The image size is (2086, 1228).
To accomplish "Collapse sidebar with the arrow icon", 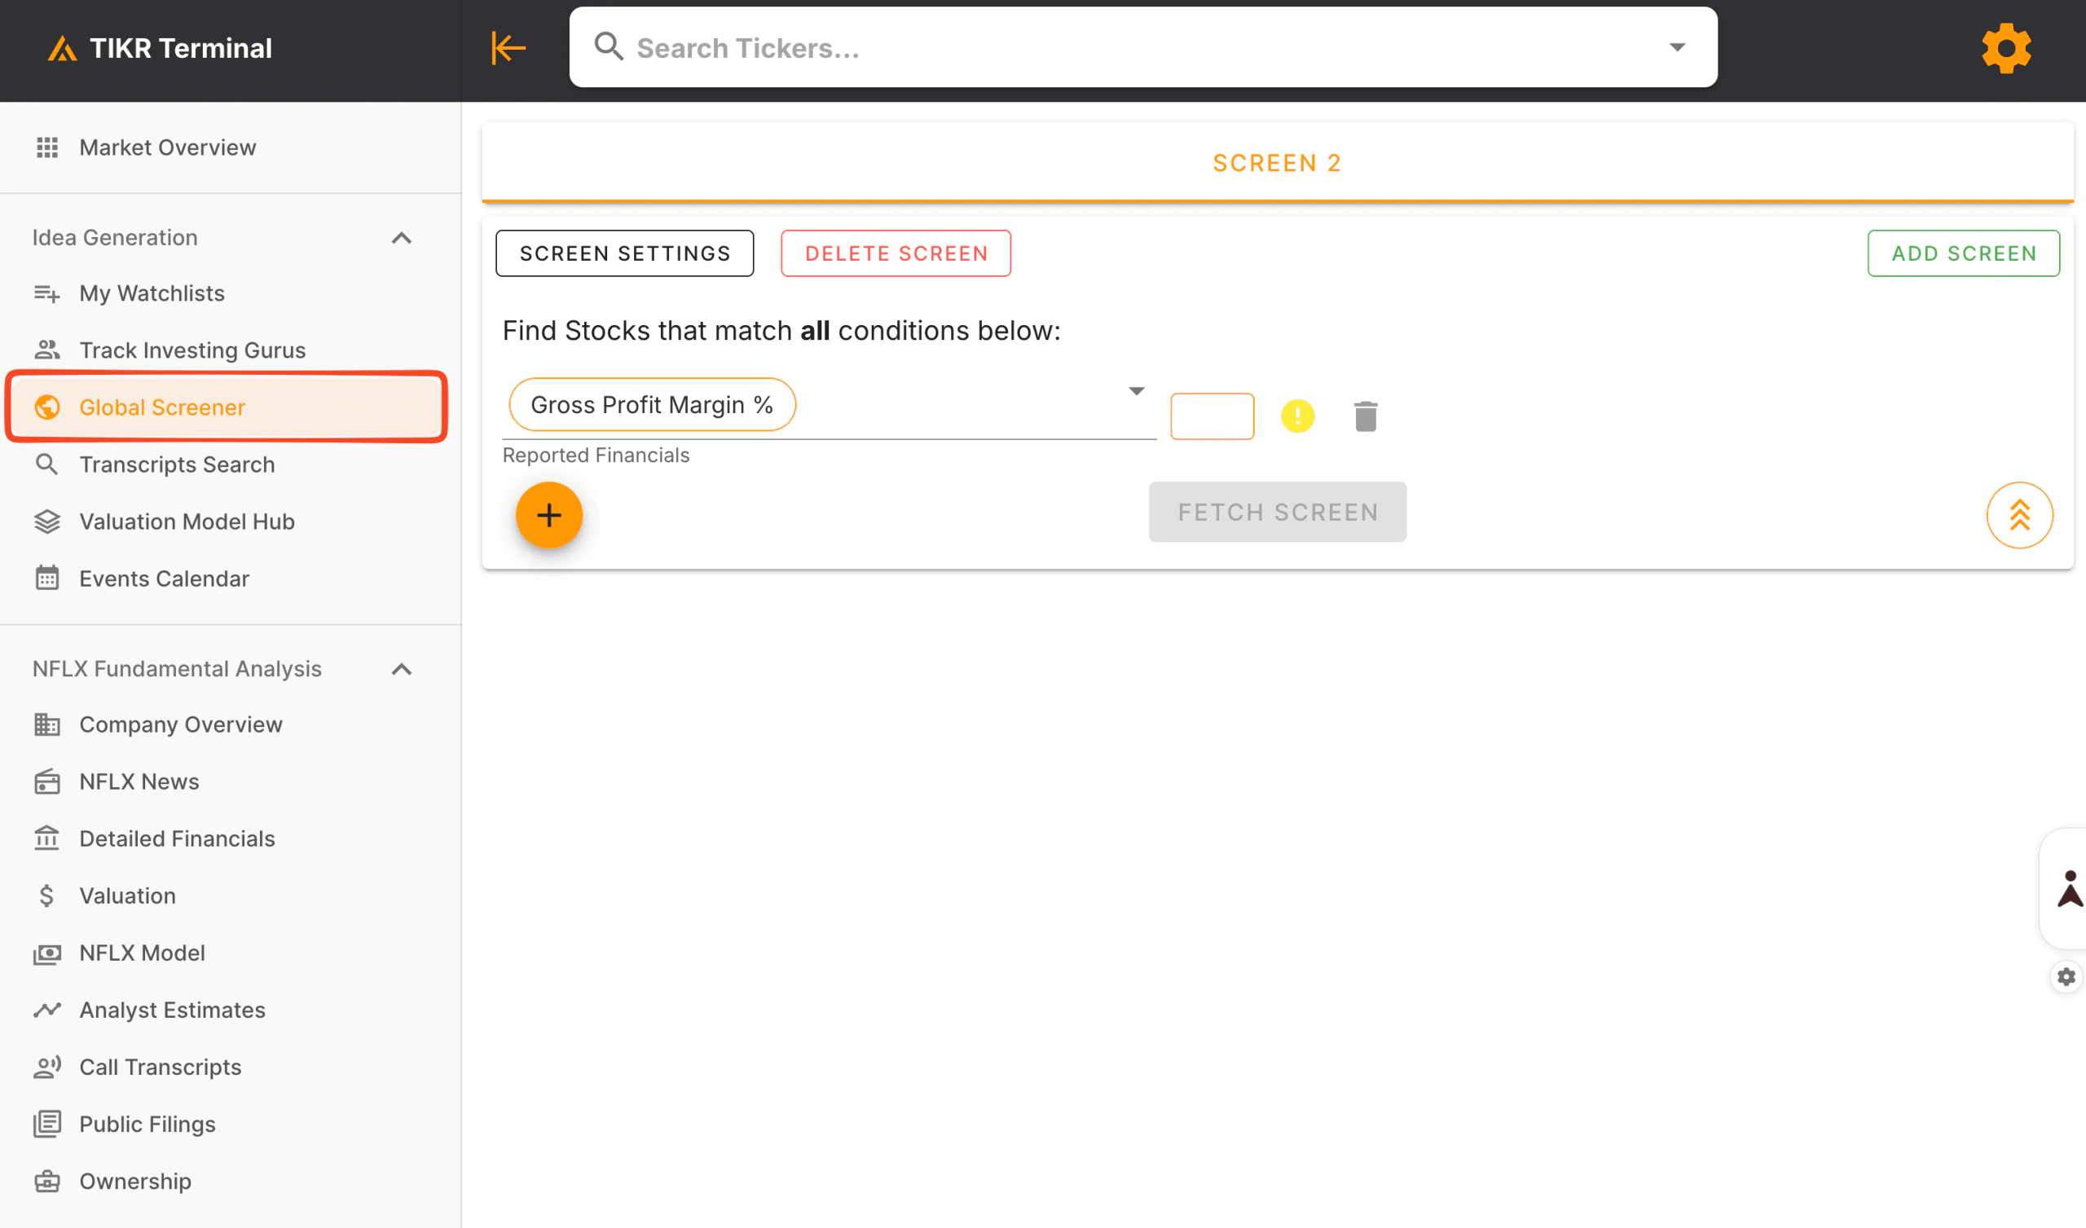I will point(508,48).
